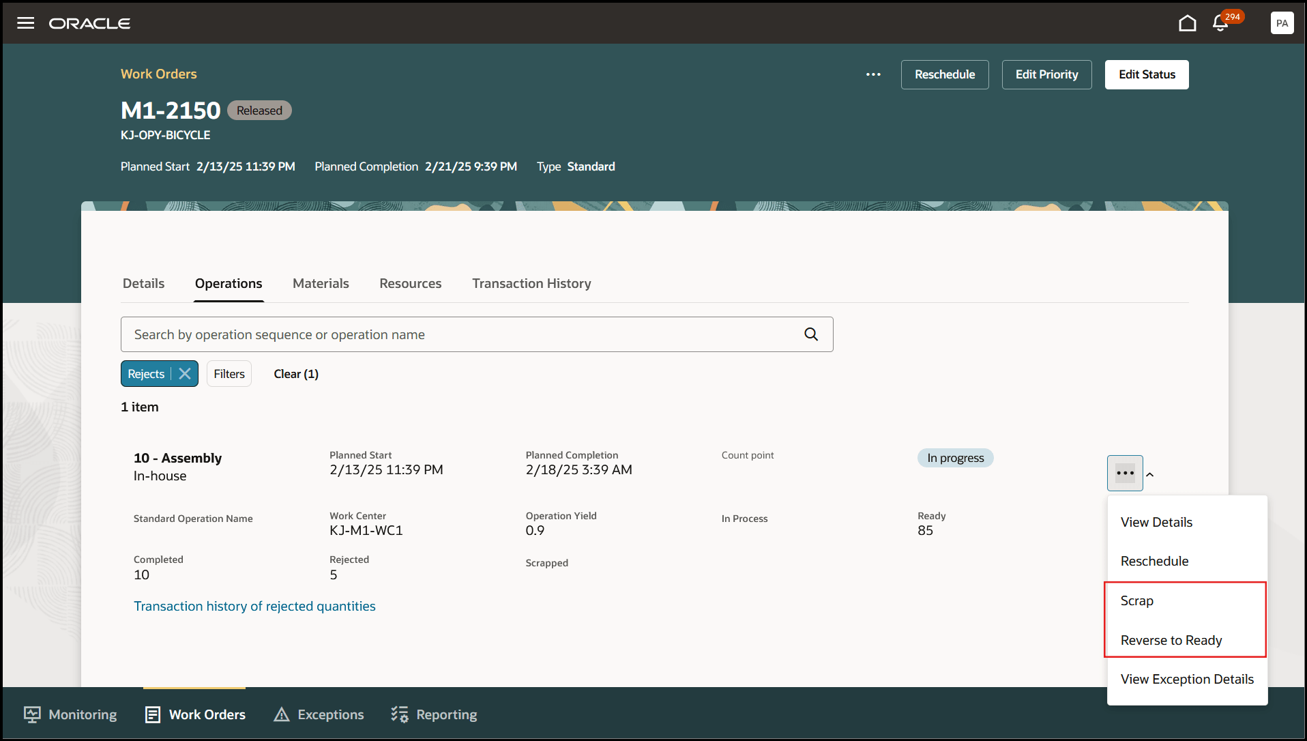Image resolution: width=1307 pixels, height=741 pixels.
Task: Open Exceptions in the bottom navigation
Action: click(x=319, y=714)
